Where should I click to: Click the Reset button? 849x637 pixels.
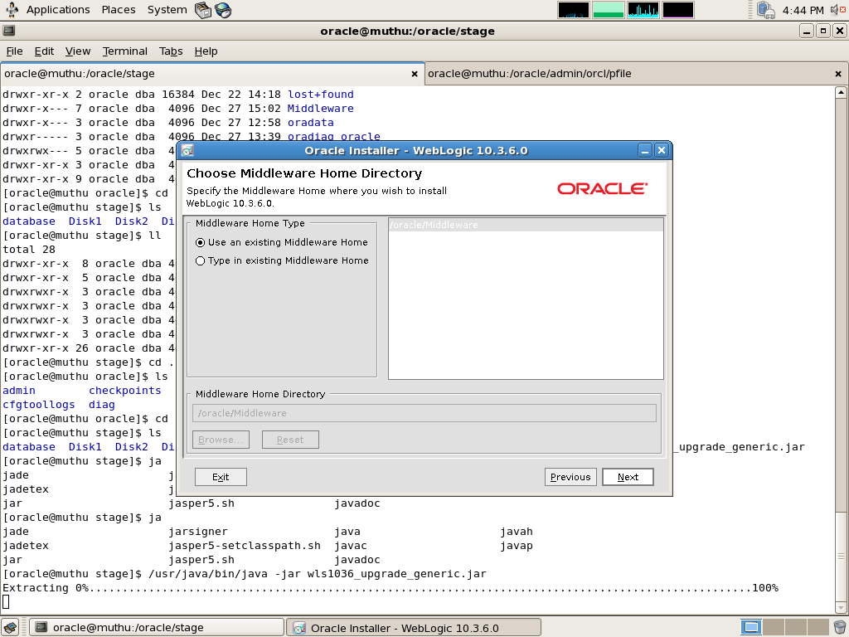[290, 440]
